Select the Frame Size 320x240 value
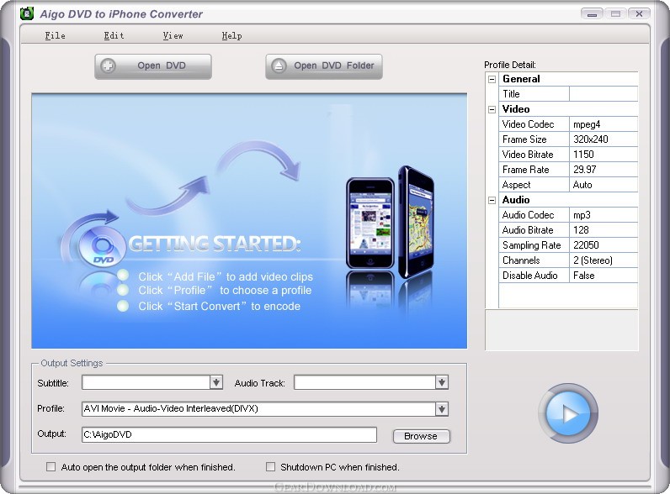 (x=604, y=139)
